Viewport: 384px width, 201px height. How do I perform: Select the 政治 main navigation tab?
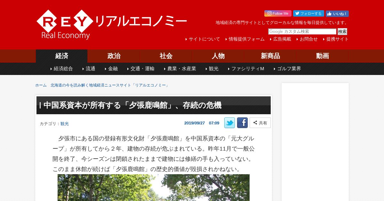(x=114, y=56)
